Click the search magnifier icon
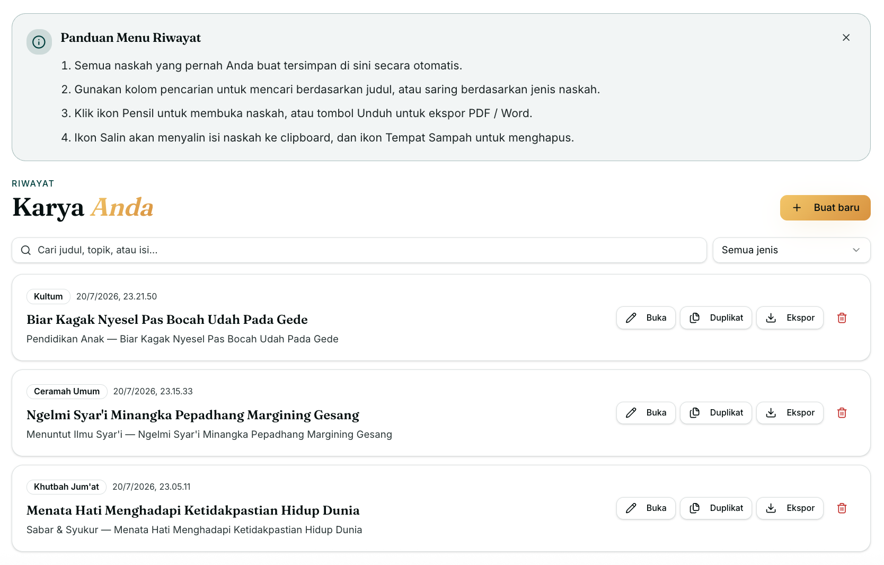This screenshot has width=884, height=565. click(x=25, y=250)
